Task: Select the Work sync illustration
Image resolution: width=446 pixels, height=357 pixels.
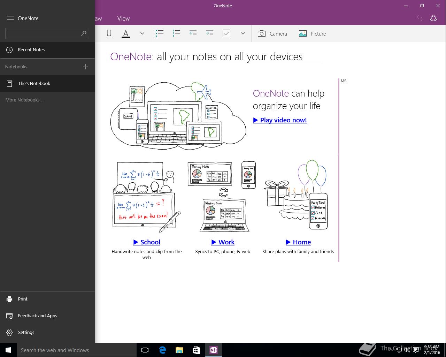Action: coord(222,196)
